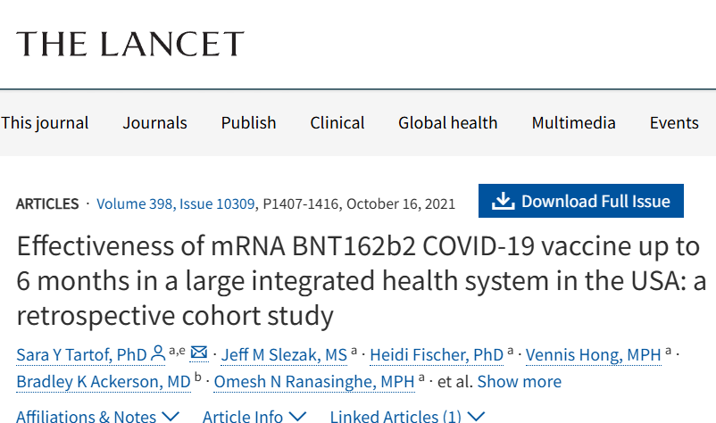Click the author profile icon after Sara Y Tartof
Image resolution: width=716 pixels, height=423 pixels.
coord(158,354)
